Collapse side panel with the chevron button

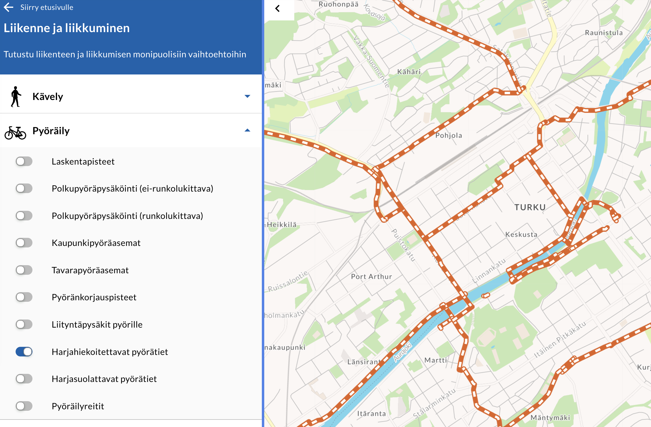tap(278, 8)
